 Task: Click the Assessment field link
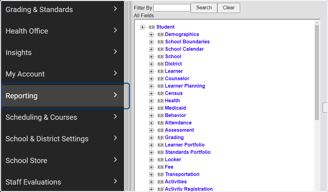[179, 130]
